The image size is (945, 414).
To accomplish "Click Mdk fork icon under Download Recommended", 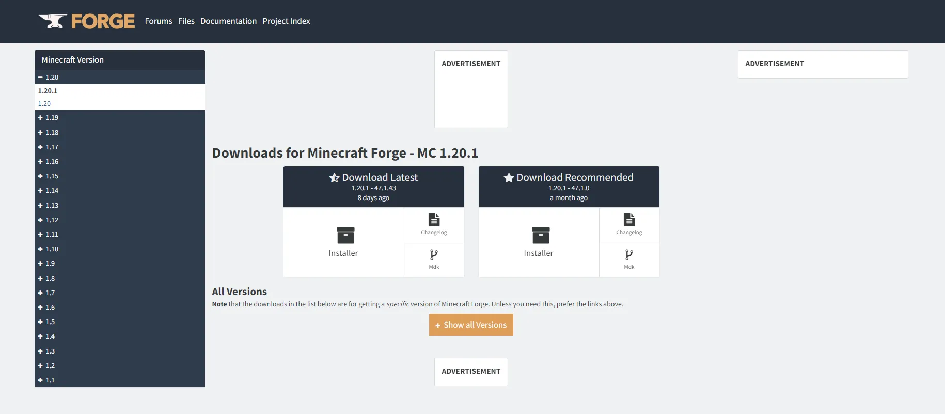I will click(x=629, y=255).
